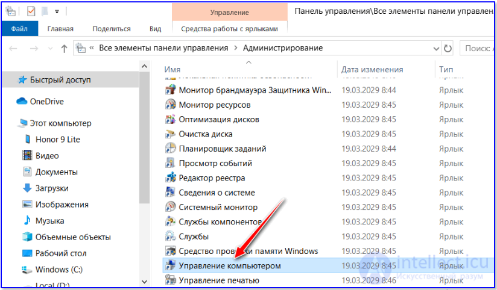Click the 19.03.2029 8:46 date cell
This screenshot has height=290, width=497.
point(369,280)
